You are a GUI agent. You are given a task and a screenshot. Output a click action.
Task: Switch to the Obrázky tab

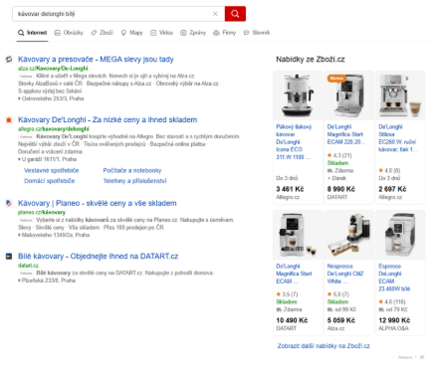click(69, 33)
